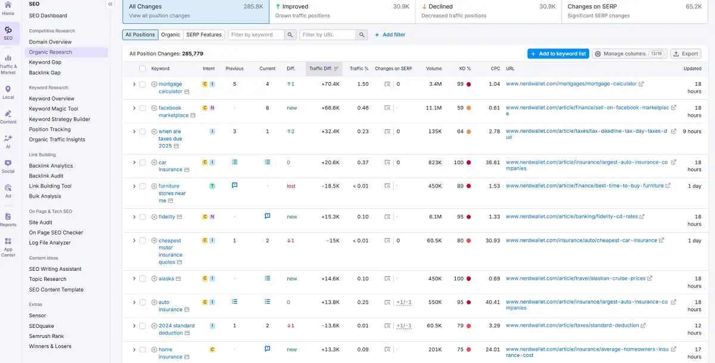The width and height of the screenshot is (715, 363).
Task: Check the furniture stores near me checkbox
Action: tap(142, 186)
